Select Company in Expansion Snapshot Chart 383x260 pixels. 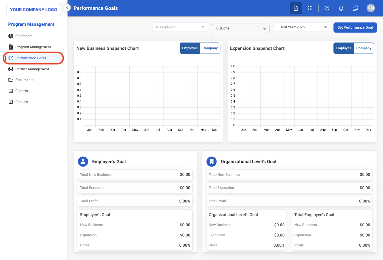click(364, 48)
